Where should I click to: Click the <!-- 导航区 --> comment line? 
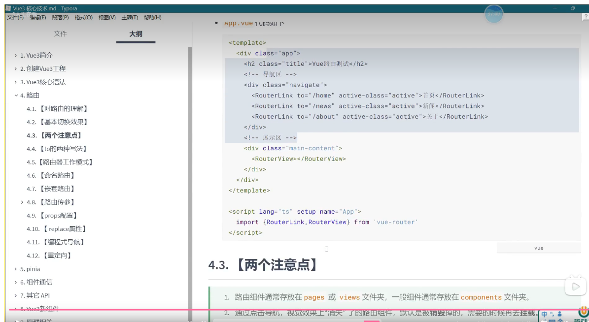[x=270, y=74]
